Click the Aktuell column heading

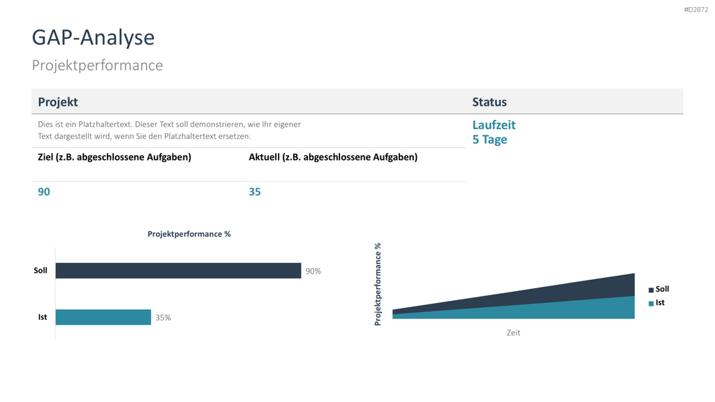(x=333, y=157)
